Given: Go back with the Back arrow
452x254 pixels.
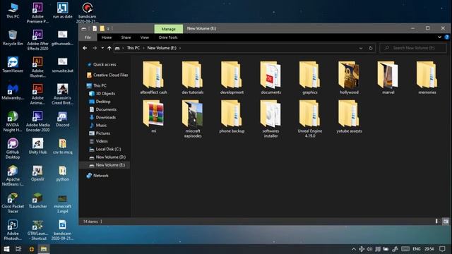Looking at the screenshot, I should tap(85, 48).
